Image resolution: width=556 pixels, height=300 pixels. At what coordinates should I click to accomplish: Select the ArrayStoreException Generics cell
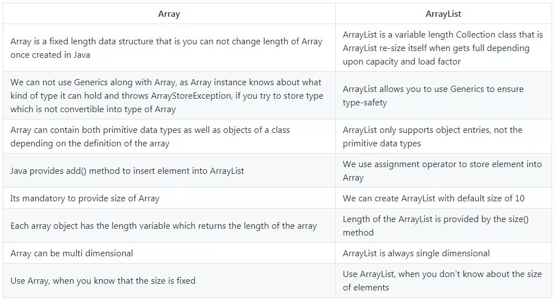(169, 95)
